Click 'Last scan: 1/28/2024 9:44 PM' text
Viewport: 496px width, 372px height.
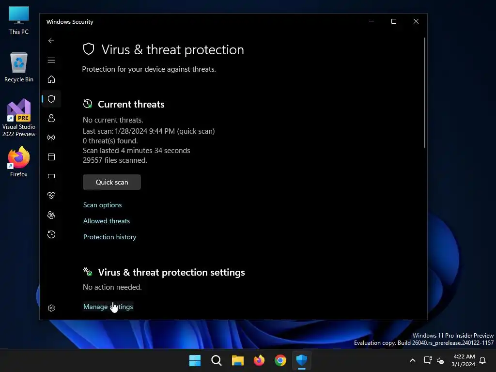[129, 131]
